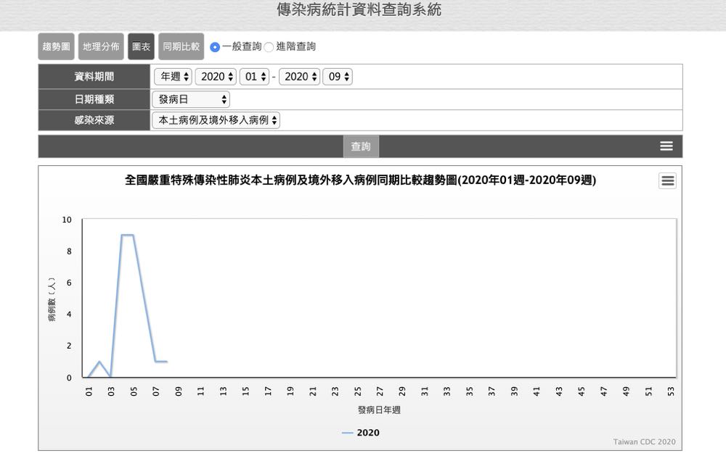Switch to the 同期比較 tab
Viewport: 726px width, 453px height.
(181, 46)
